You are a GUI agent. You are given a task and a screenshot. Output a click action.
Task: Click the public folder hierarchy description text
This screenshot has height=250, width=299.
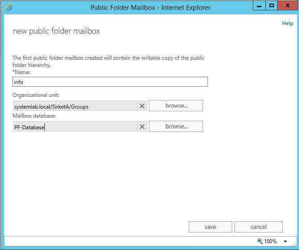pyautogui.click(x=108, y=61)
